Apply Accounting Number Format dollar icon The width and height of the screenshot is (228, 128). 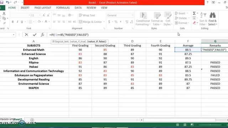click(109, 22)
